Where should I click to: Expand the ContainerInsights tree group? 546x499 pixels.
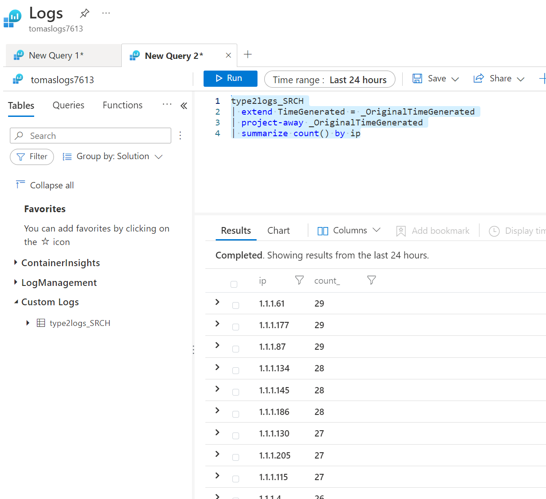click(x=16, y=263)
